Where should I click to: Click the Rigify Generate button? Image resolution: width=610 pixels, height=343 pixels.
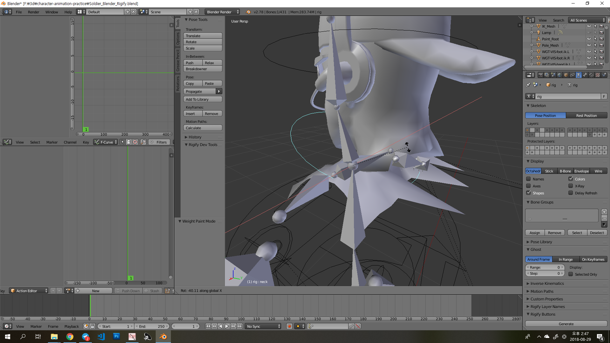coord(566,324)
